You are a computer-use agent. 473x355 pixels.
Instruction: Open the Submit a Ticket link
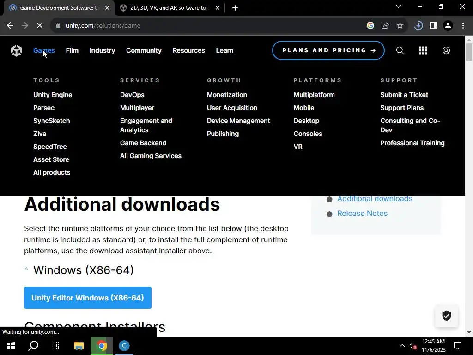point(404,95)
